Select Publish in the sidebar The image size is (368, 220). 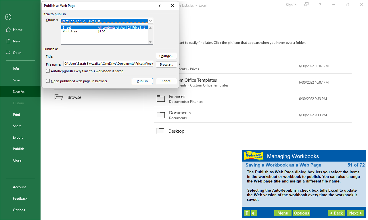[x=20, y=149]
